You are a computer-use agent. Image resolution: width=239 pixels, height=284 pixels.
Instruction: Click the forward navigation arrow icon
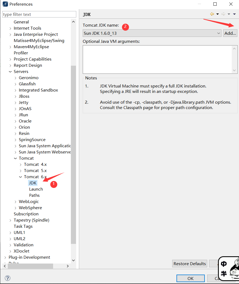click(x=223, y=14)
